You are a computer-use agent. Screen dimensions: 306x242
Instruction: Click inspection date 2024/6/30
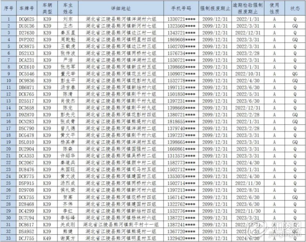tap(248, 238)
